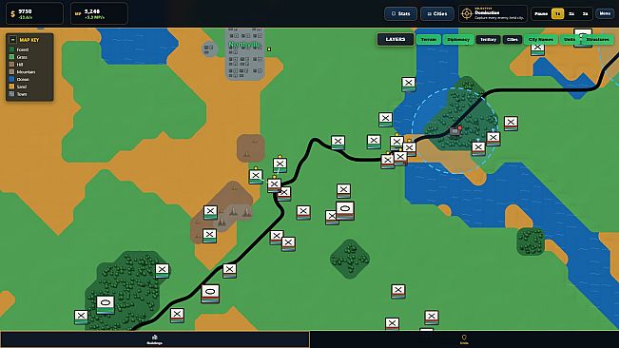The height and width of the screenshot is (348, 619).
Task: Click the Sand color swatch in Map Key
Action: [11, 87]
